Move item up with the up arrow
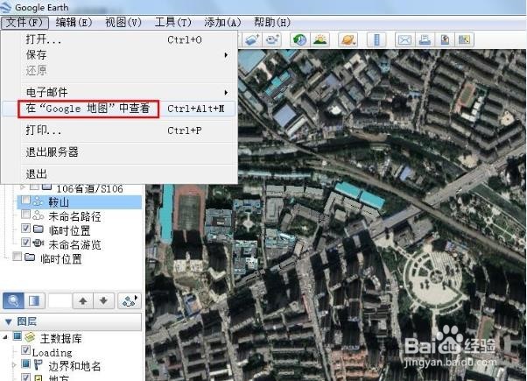Viewport: 527px width, 381px height. click(83, 300)
